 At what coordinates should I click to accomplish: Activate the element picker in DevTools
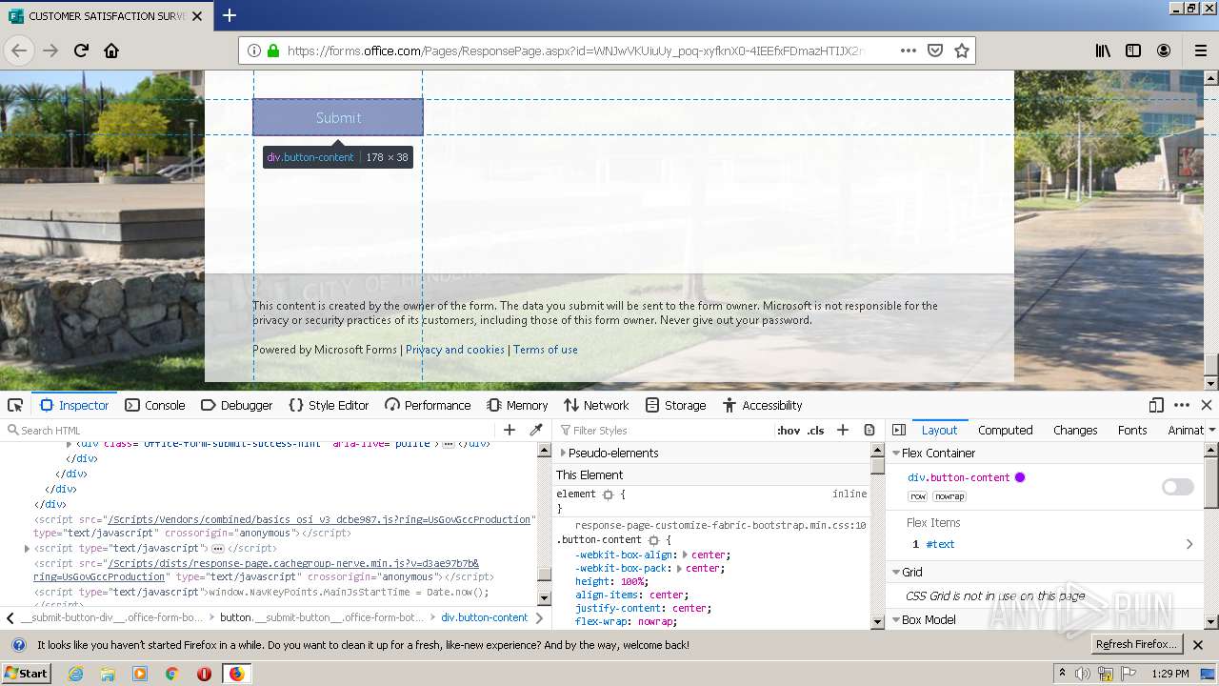click(x=15, y=405)
